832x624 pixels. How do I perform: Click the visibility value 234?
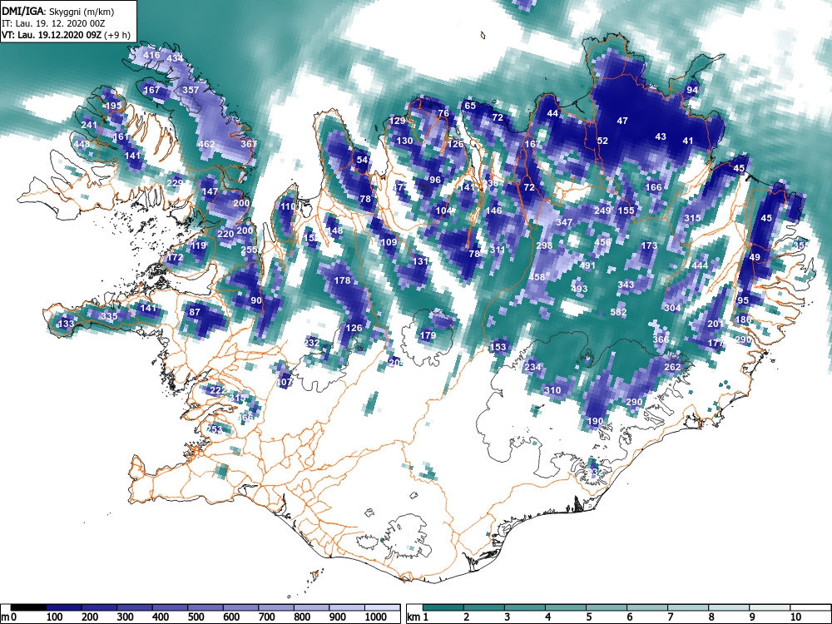click(x=532, y=367)
